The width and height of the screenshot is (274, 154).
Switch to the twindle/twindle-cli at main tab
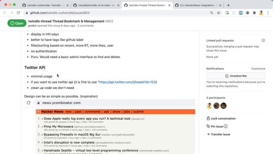pos(96,6)
